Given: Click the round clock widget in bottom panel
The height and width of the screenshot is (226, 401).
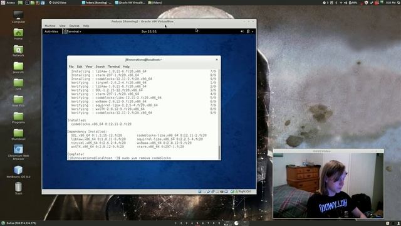Looking at the screenshot, I should (x=236, y=223).
